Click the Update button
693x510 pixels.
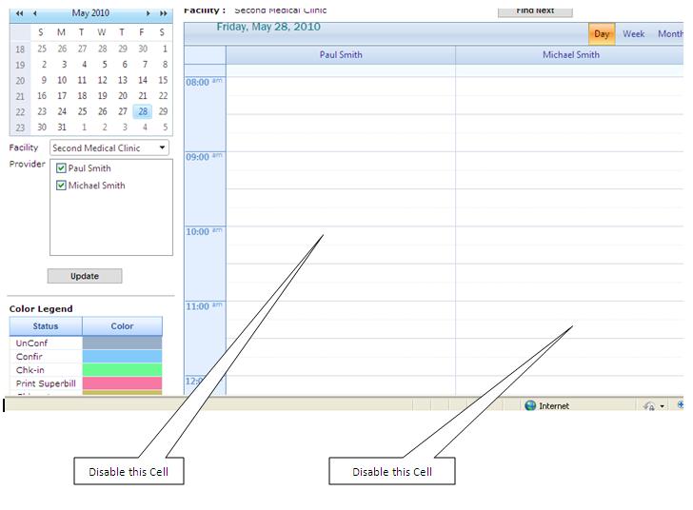[x=85, y=276]
